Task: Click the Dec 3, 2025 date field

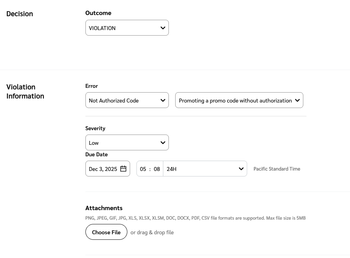Action: click(x=103, y=169)
